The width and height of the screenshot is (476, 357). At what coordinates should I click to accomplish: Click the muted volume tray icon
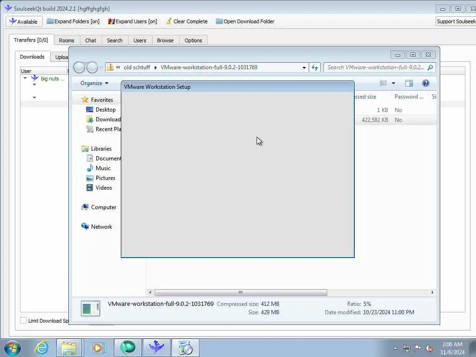click(429, 348)
